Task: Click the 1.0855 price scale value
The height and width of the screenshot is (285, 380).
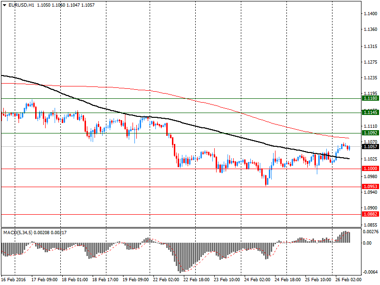Action: (371, 225)
